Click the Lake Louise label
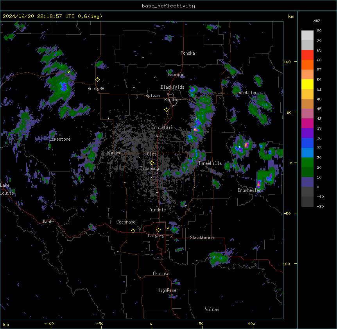Screen dimensions: 337x329 tap(7, 189)
